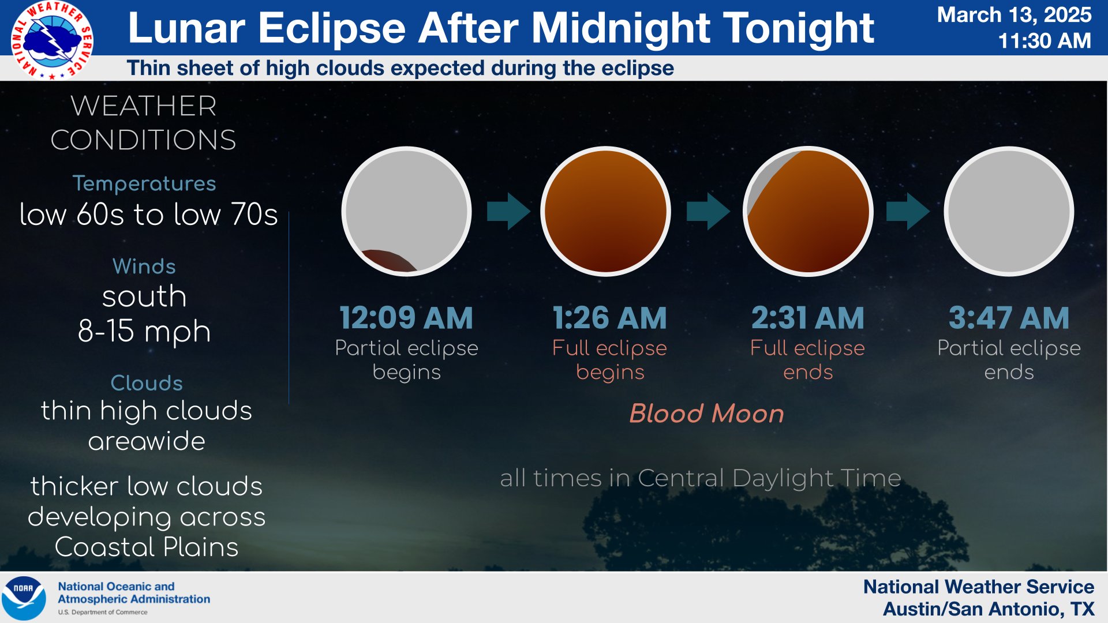Viewport: 1108px width, 623px height.
Task: Click "National Weather Service Austin/San Antonio, TX" text
Action: (979, 598)
